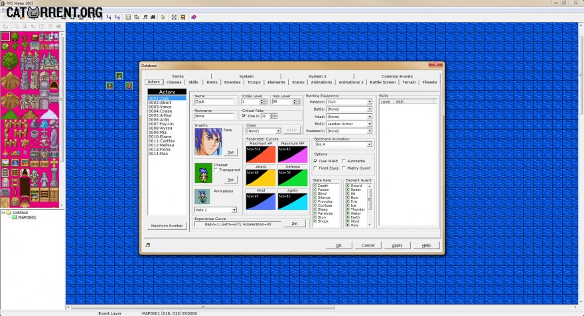Open the Agility parameter curve swatch

pos(293,201)
